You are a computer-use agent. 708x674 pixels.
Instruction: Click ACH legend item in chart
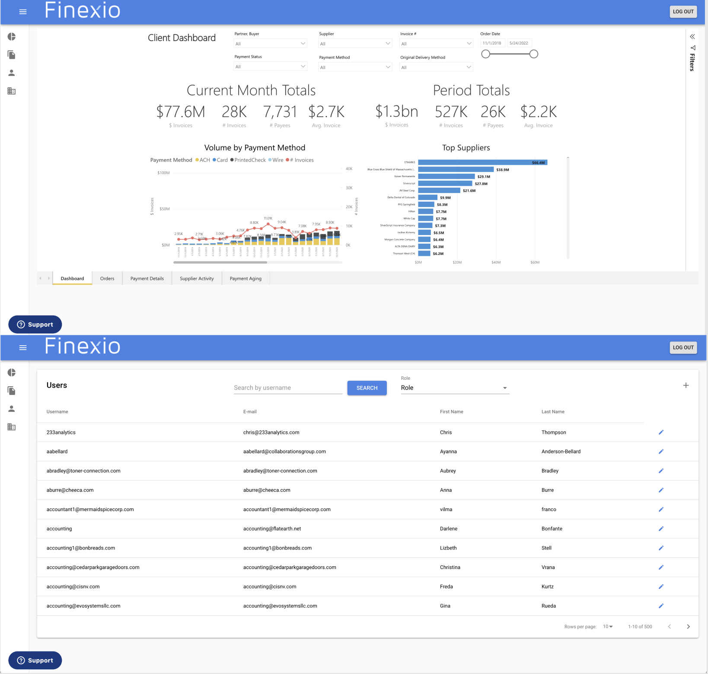[203, 160]
